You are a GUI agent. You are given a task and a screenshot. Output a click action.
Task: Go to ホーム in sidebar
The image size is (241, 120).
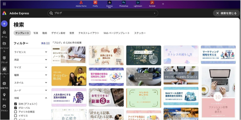click(4, 34)
